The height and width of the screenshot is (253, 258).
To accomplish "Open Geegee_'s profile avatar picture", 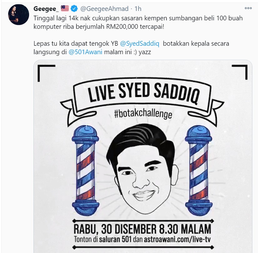I will pos(18,15).
